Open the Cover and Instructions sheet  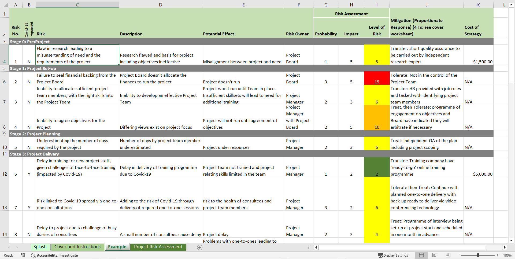(x=77, y=247)
